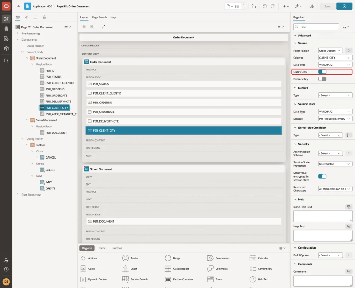Open the Server-side Condition list icon
355x288 pixels.
(349, 135)
